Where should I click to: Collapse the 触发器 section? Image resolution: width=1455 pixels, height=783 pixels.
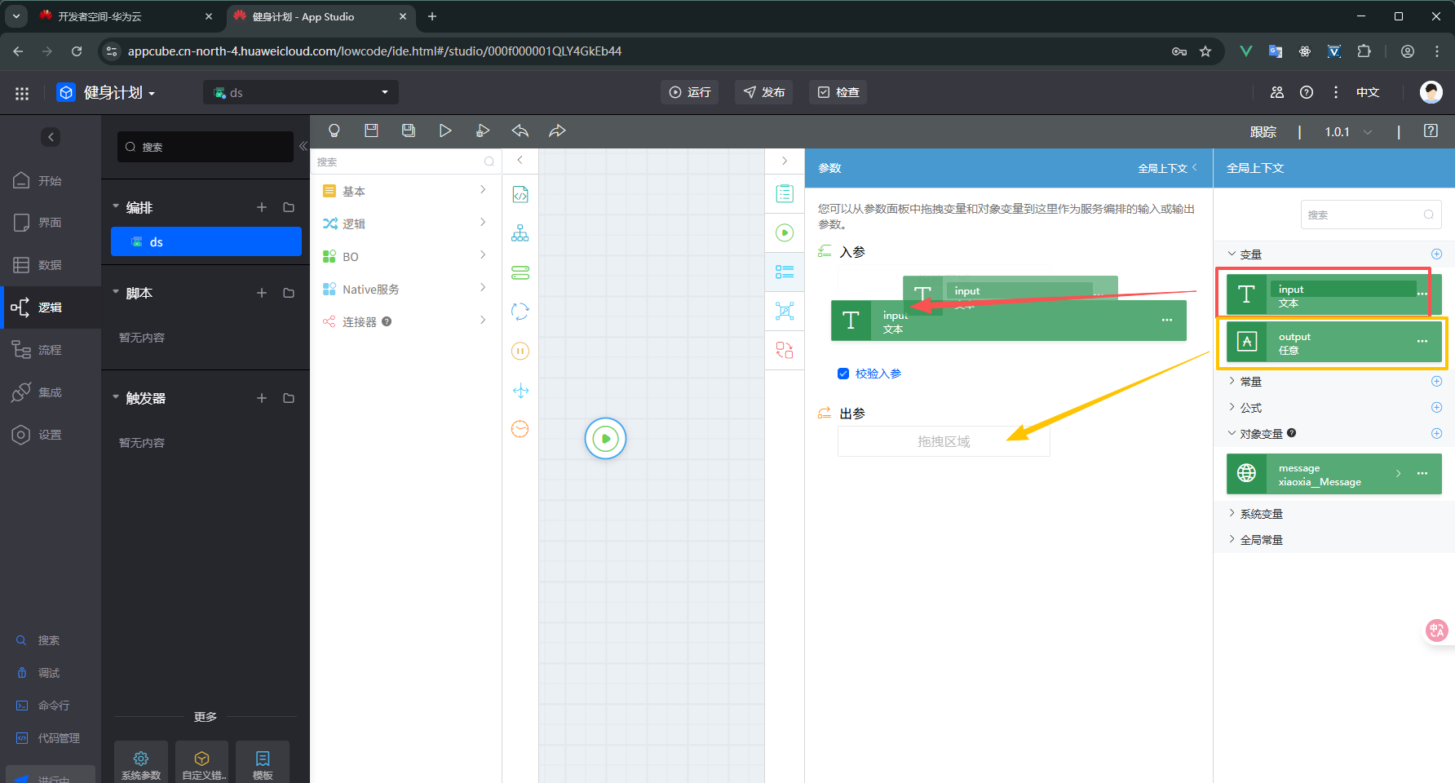(x=116, y=398)
